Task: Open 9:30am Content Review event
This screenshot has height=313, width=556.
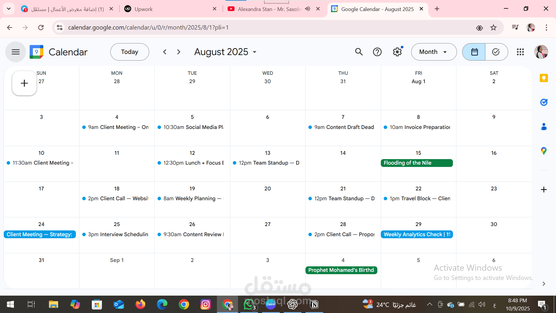Action: 191,234
